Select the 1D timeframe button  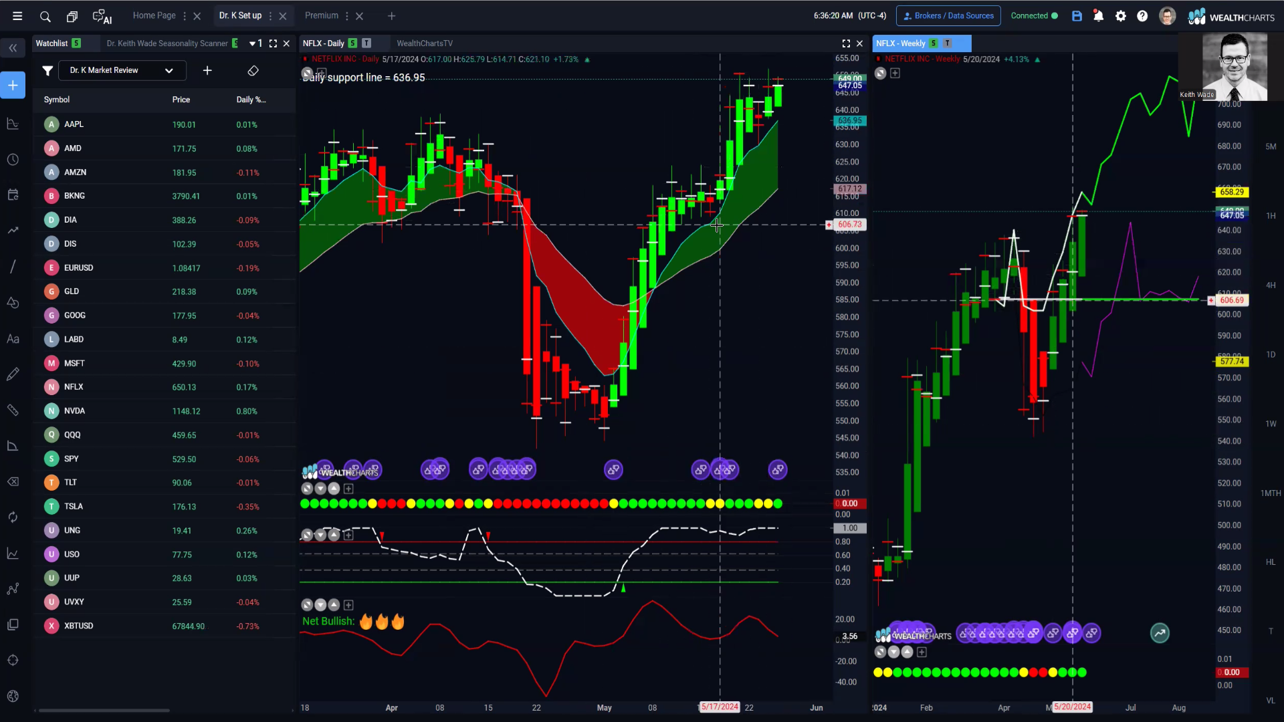click(1271, 355)
